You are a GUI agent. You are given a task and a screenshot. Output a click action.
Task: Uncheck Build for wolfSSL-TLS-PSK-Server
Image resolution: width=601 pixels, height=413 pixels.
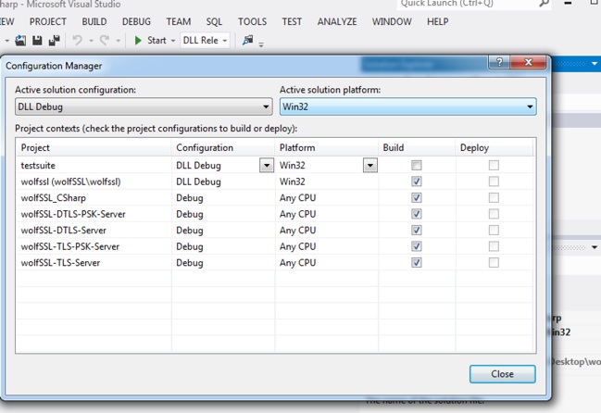point(416,246)
